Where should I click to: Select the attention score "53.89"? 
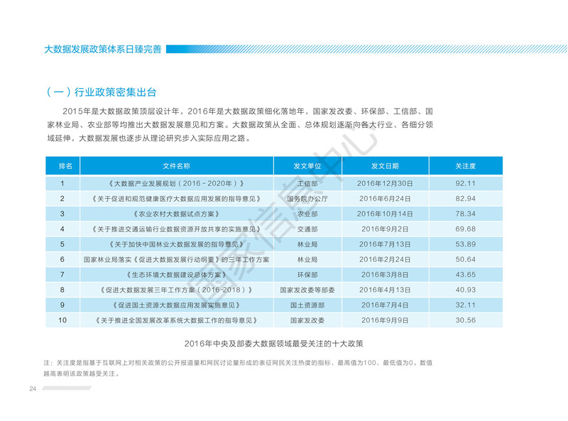point(466,244)
